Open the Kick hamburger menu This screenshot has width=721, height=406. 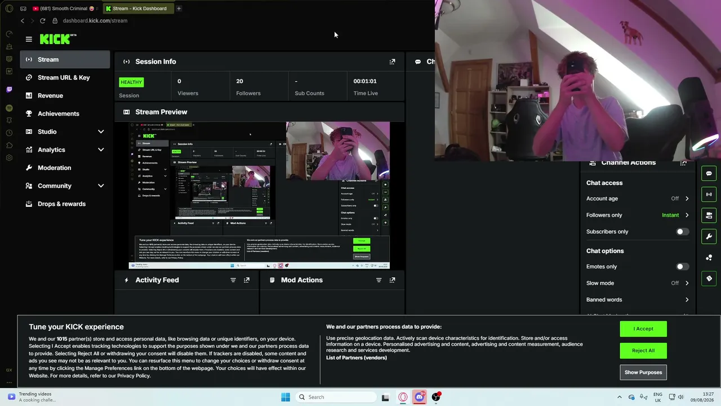(29, 39)
